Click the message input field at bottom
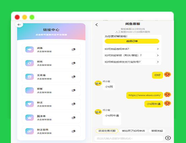This screenshot has height=143, width=186. [129, 138]
